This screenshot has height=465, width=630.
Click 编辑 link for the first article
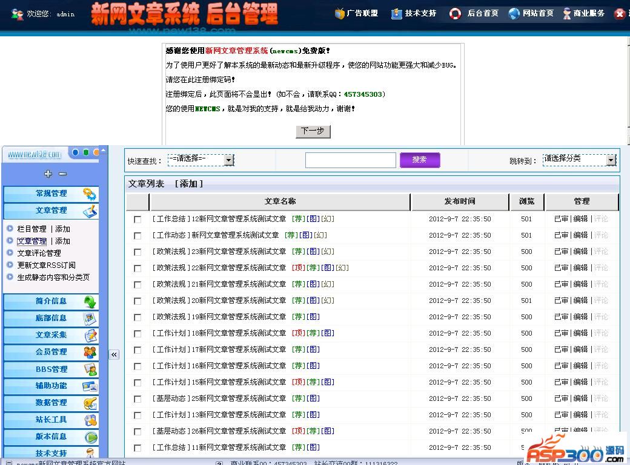[580, 219]
